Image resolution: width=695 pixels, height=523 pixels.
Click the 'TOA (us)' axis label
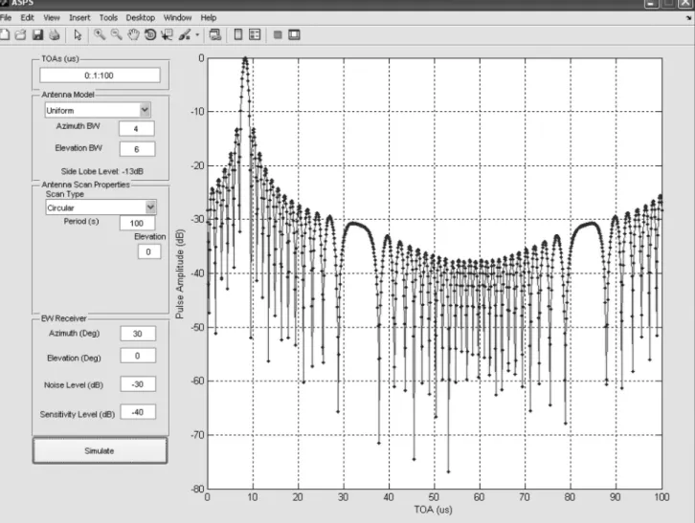[433, 510]
